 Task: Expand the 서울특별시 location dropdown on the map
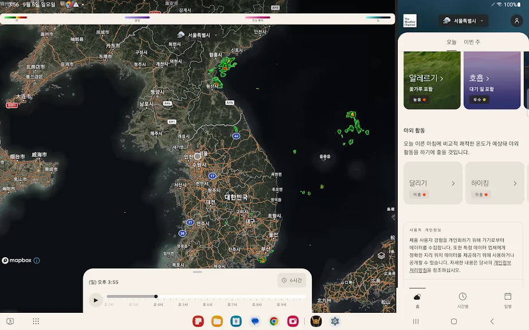pyautogui.click(x=198, y=35)
